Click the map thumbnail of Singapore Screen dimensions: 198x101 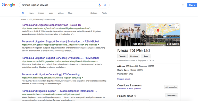point(163,29)
